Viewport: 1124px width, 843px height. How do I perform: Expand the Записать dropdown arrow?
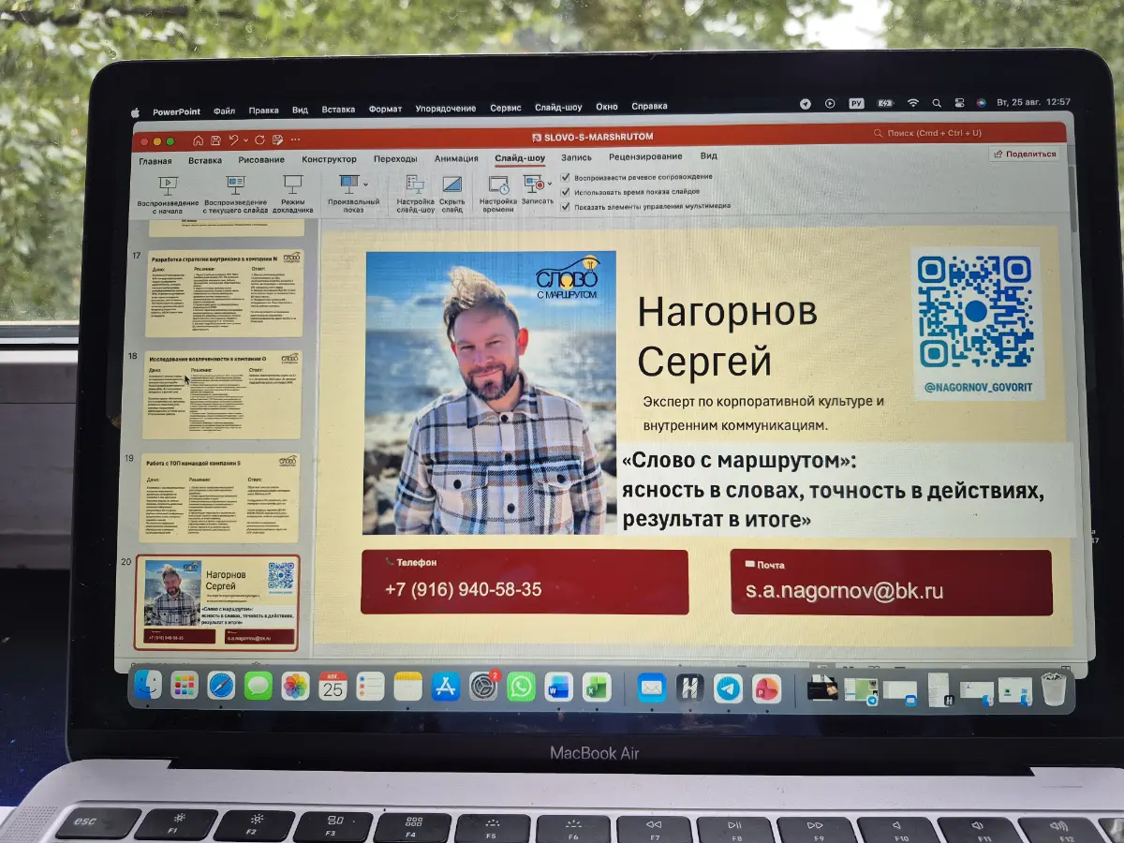(x=550, y=185)
